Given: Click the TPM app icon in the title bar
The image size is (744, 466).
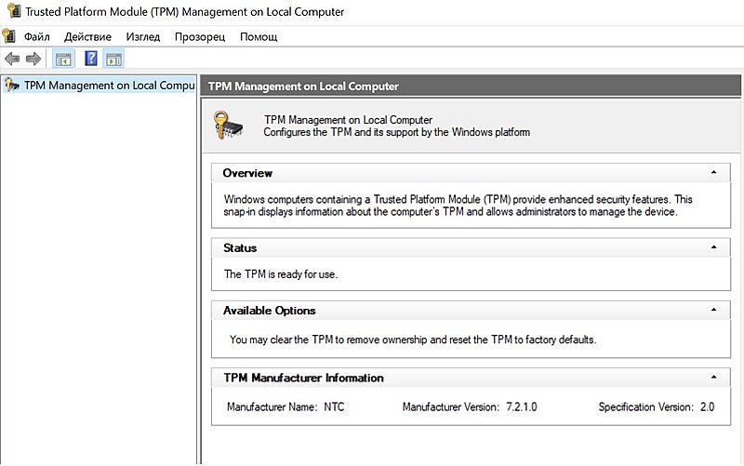Looking at the screenshot, I should coord(9,12).
